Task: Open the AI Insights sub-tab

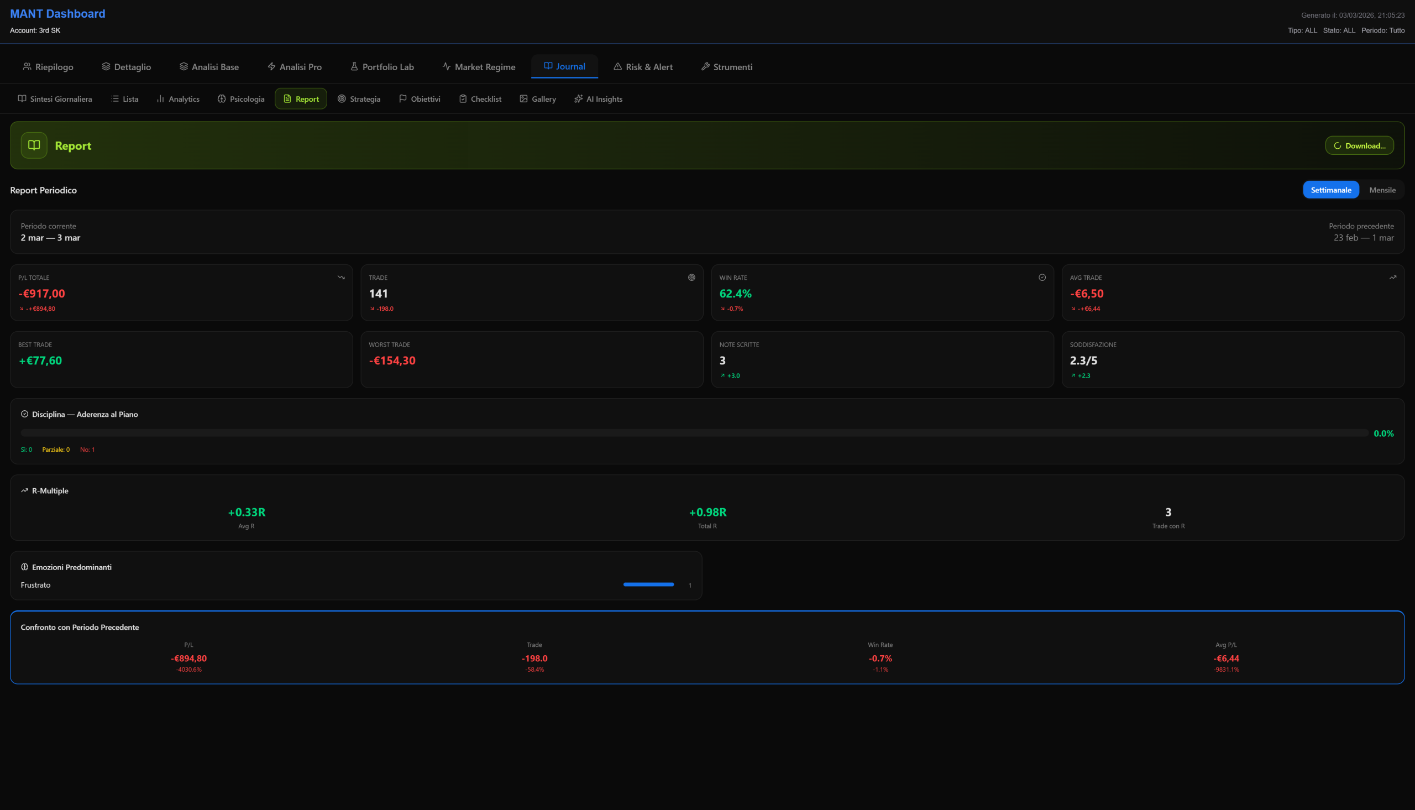Action: click(598, 99)
